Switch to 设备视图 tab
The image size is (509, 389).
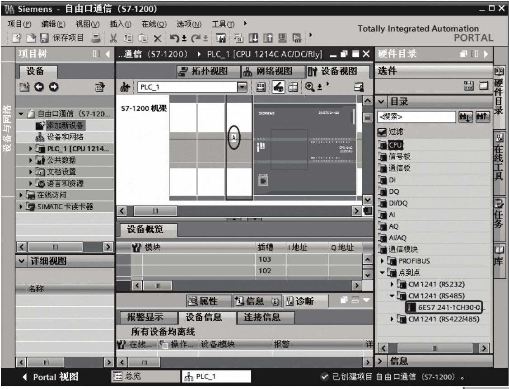(x=337, y=71)
